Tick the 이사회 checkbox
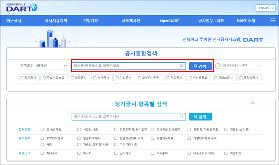Screen dimensions: 279x165 click(x=79, y=153)
